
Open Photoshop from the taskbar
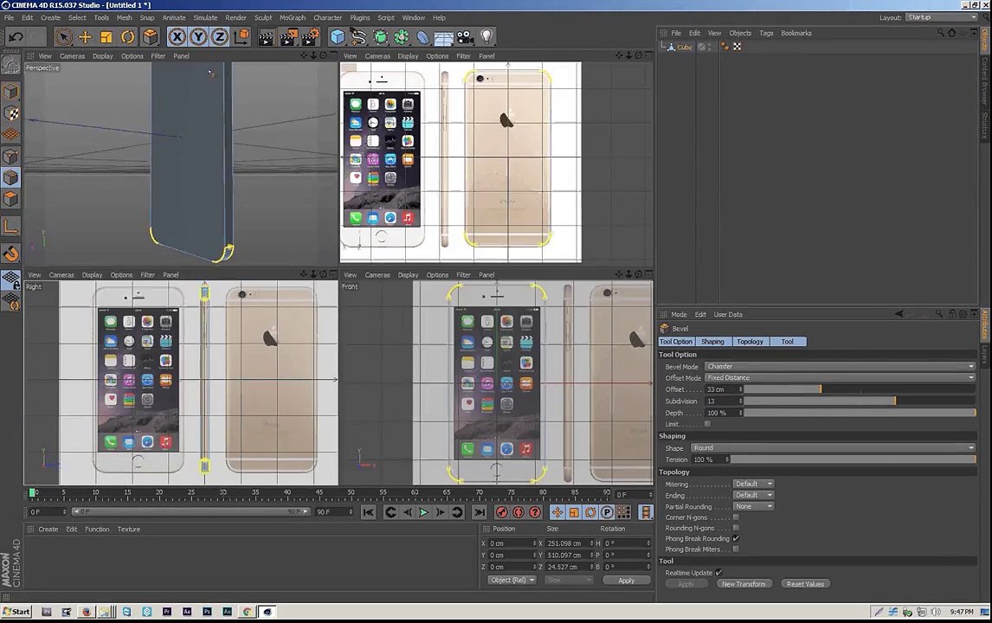pos(207,612)
